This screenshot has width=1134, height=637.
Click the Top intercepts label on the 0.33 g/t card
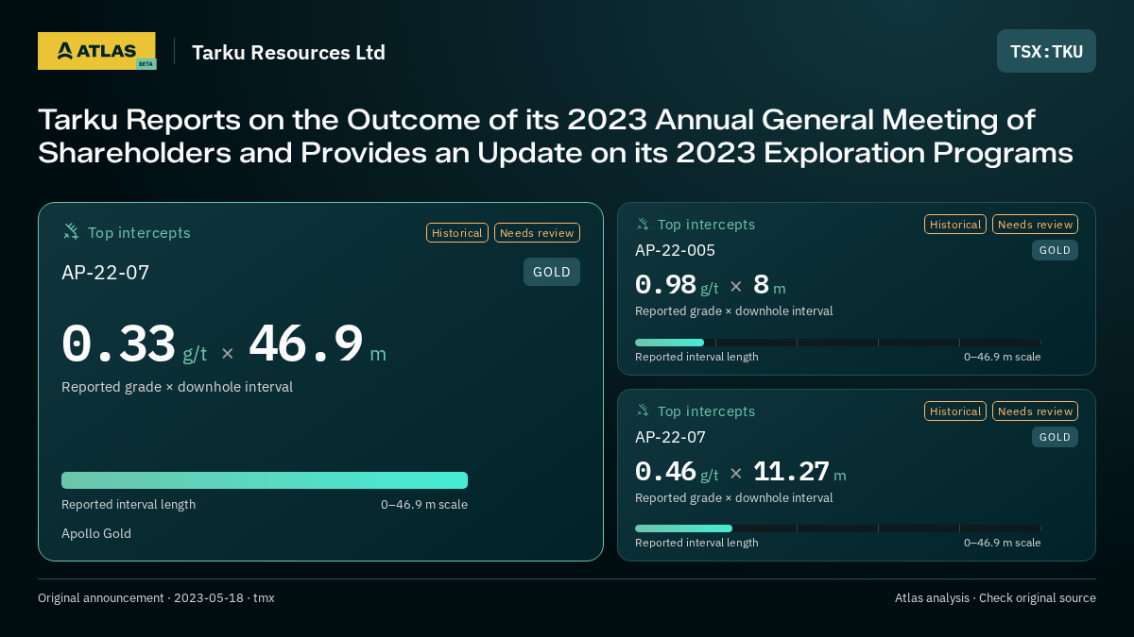[139, 232]
